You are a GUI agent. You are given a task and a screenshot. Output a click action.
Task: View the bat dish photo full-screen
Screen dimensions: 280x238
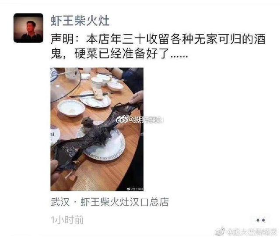97,129
